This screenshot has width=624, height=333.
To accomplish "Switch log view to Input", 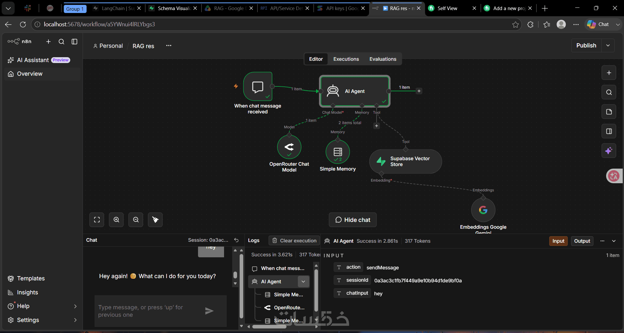I will coord(558,241).
